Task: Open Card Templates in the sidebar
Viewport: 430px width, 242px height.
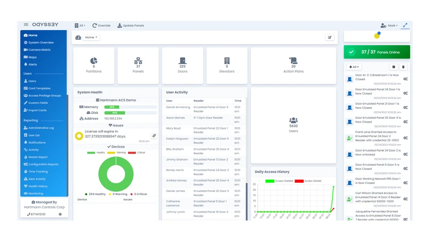Action: [37, 88]
